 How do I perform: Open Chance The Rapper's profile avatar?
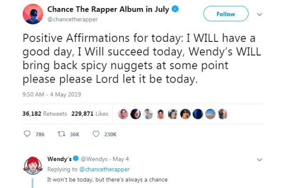[33, 15]
